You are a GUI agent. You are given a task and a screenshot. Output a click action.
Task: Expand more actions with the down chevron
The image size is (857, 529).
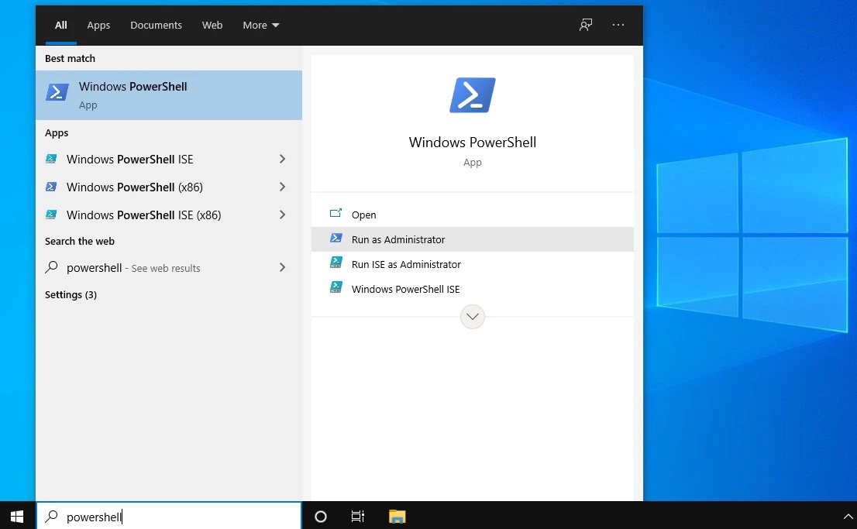point(473,317)
